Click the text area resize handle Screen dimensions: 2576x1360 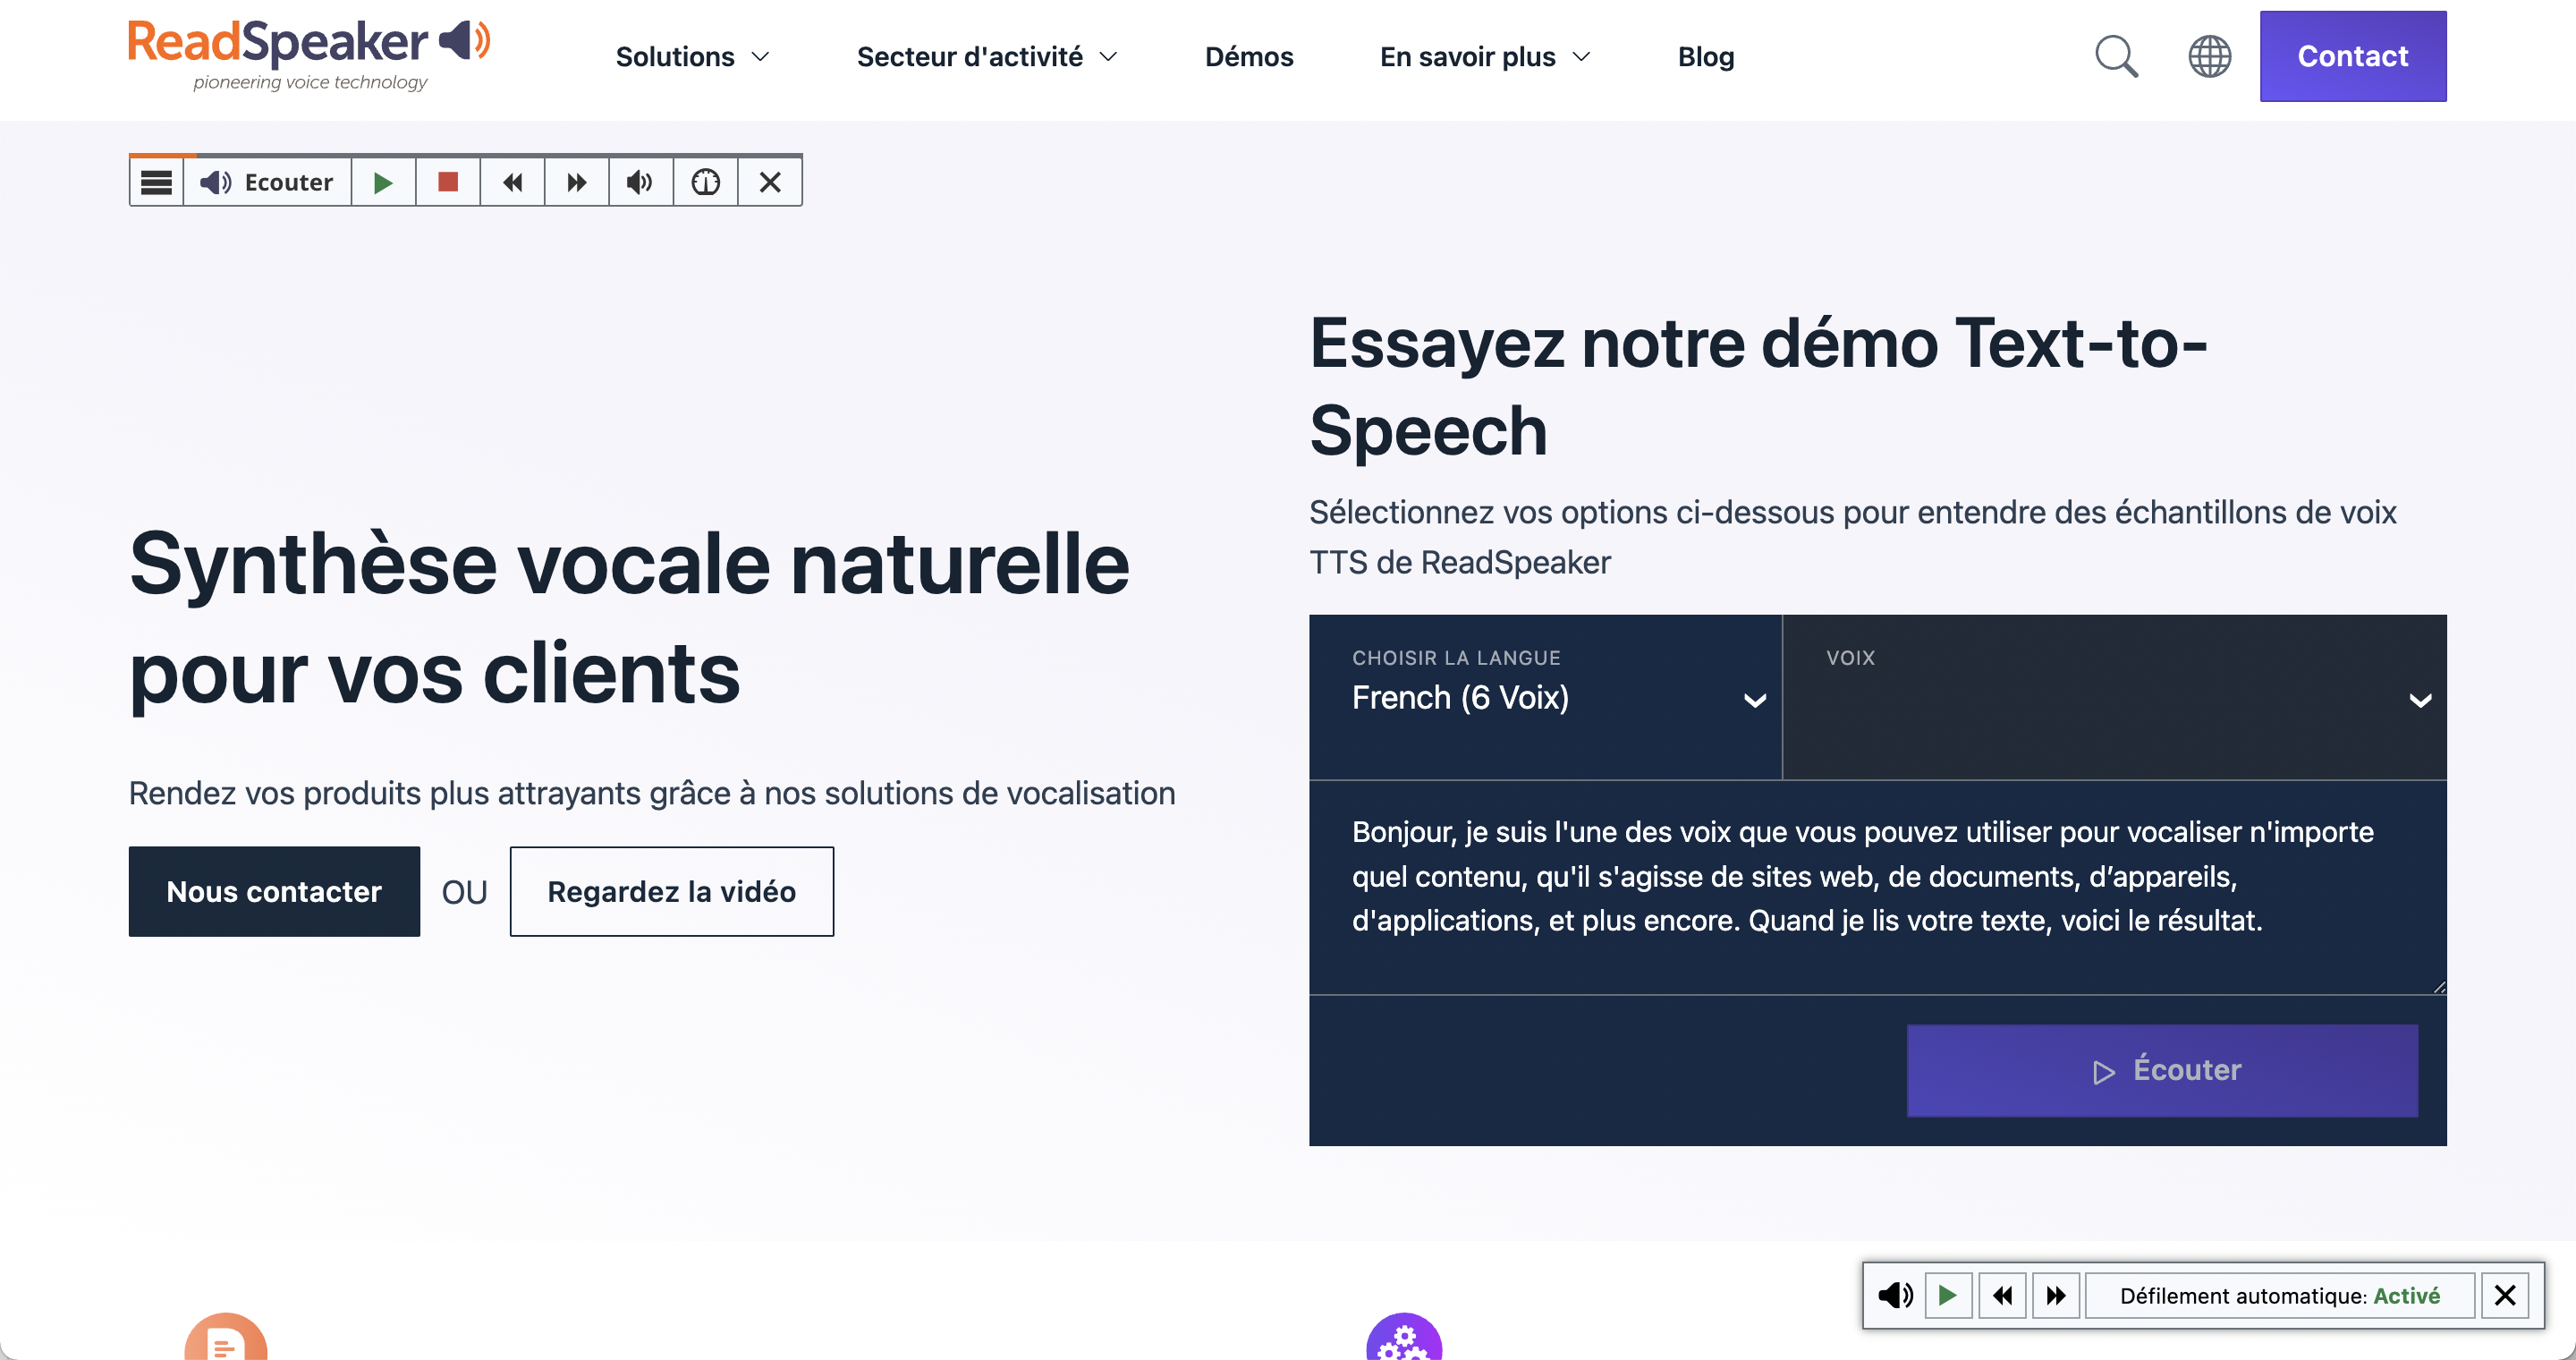coord(2438,986)
